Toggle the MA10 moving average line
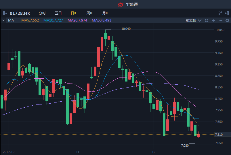 pyautogui.click(x=54, y=20)
